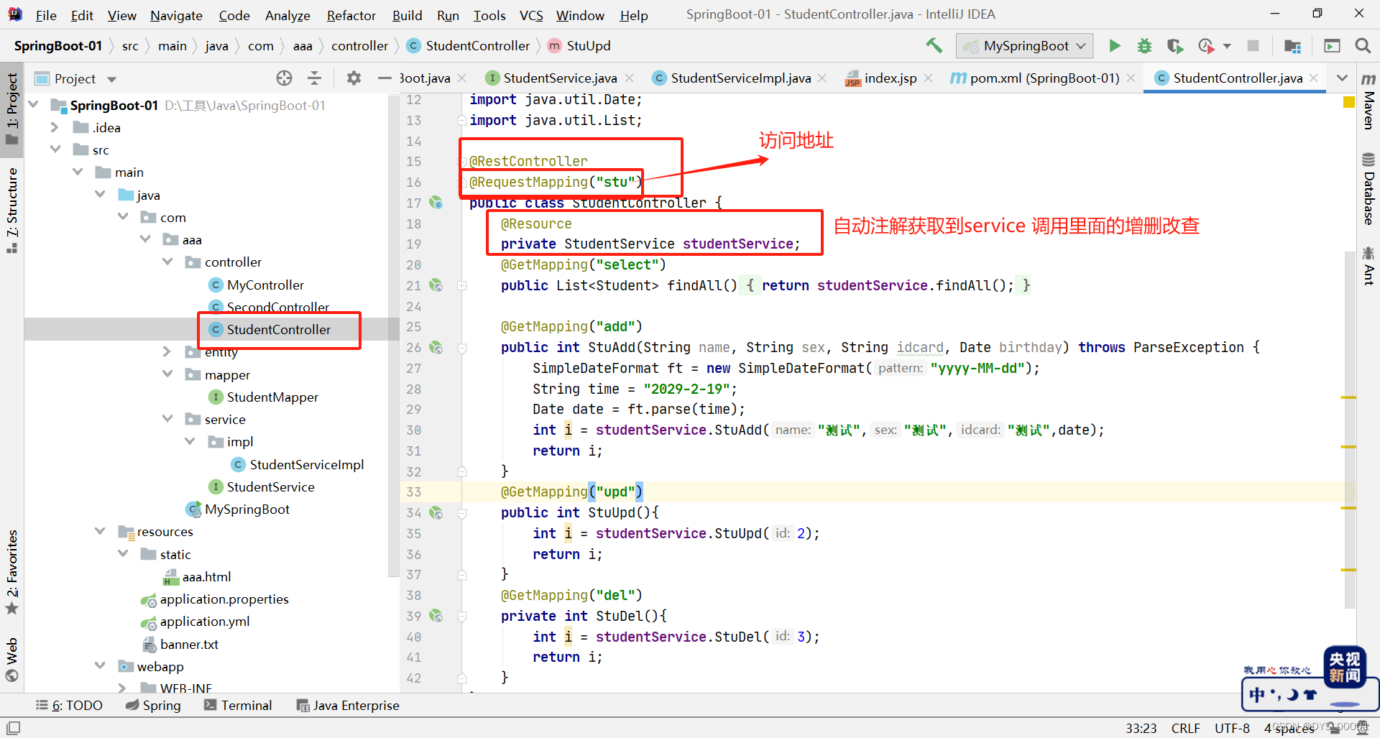Screen dimensions: 1380x738
Task: Open Project panel settings gear
Action: [353, 78]
